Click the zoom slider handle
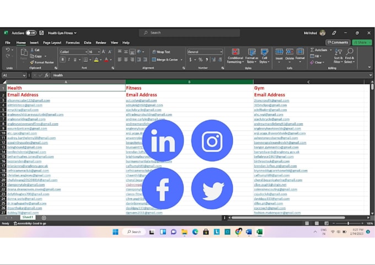Screen dimensions: 375x265 [348, 223]
